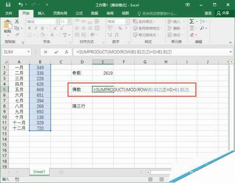The height and width of the screenshot is (183, 235).
Task: Click the Save icon in title bar
Action: (x=8, y=5)
